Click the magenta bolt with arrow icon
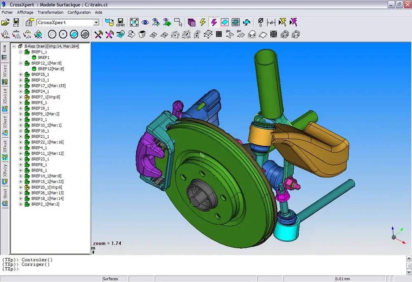The height and width of the screenshot is (282, 412). (x=293, y=22)
